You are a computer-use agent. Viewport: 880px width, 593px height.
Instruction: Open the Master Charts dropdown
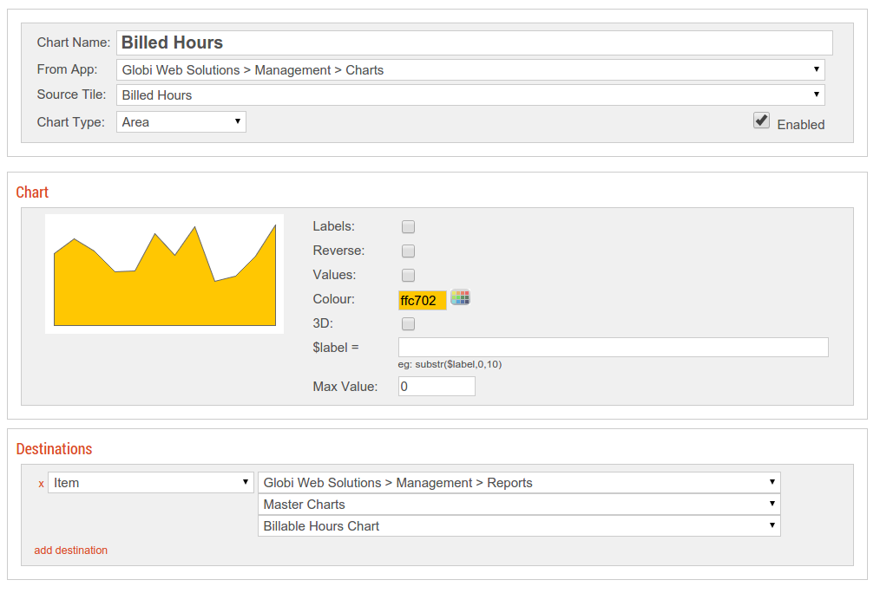(x=519, y=505)
